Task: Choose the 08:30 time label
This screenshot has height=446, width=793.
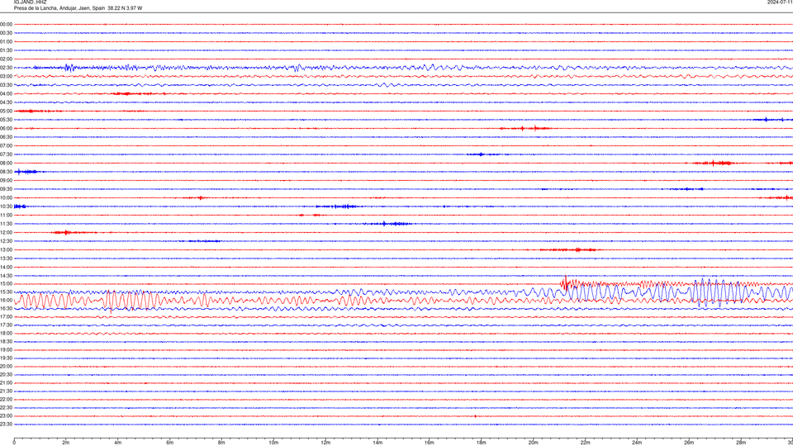Action: [x=6, y=172]
